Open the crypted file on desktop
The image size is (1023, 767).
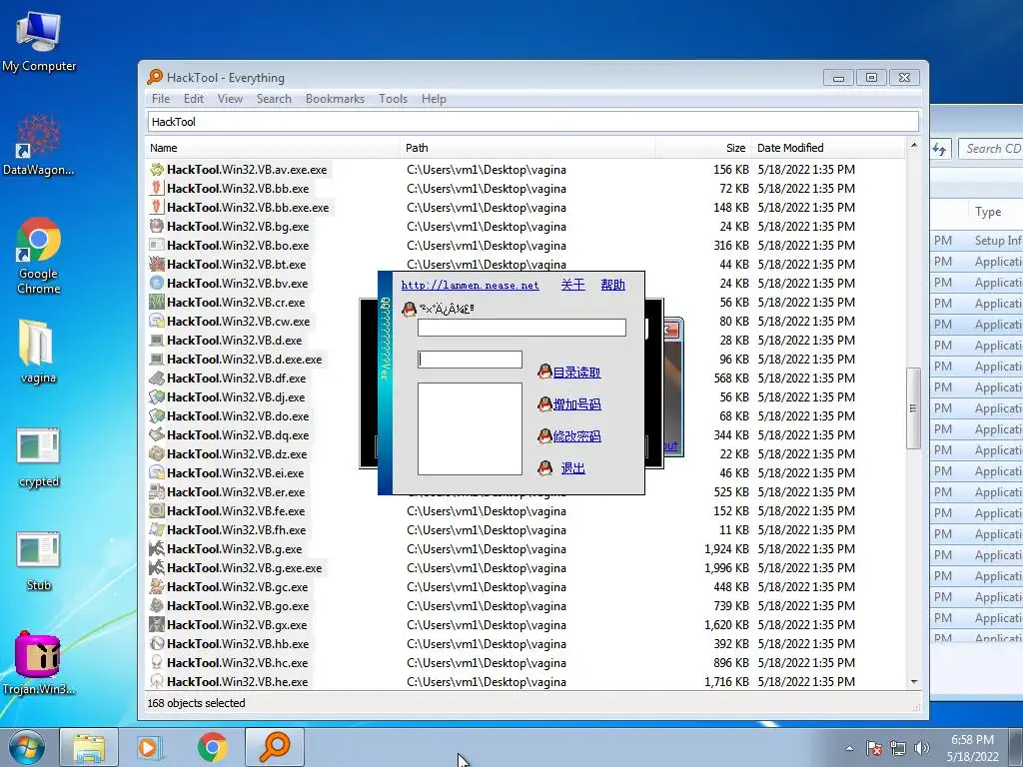(x=39, y=457)
